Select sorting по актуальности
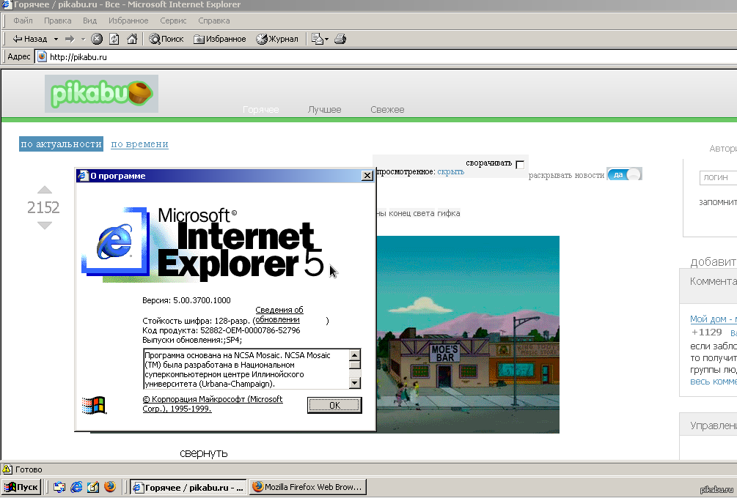Viewport: 737px width, 498px height. (x=61, y=144)
